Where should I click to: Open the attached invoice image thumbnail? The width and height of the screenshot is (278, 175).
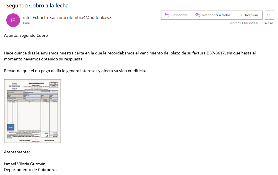[33, 111]
